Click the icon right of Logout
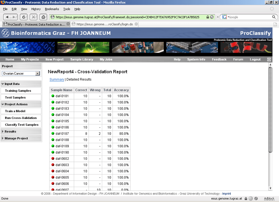The width and height of the screenshot is (279, 202). (x=269, y=60)
